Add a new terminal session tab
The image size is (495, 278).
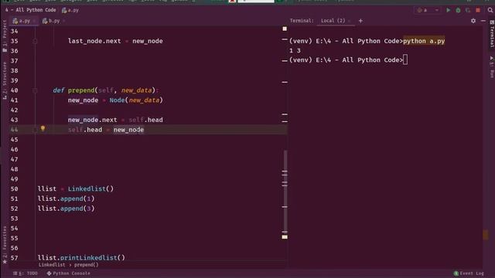pyautogui.click(x=360, y=21)
